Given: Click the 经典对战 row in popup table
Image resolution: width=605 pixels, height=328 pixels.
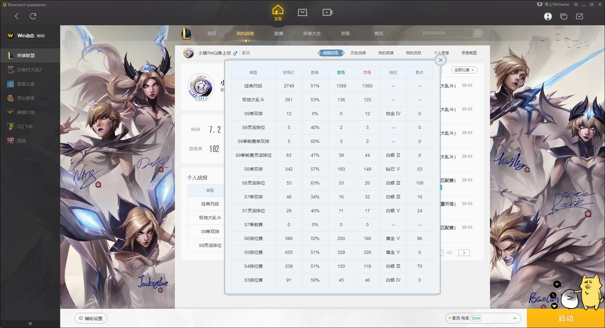Looking at the screenshot, I should click(332, 86).
